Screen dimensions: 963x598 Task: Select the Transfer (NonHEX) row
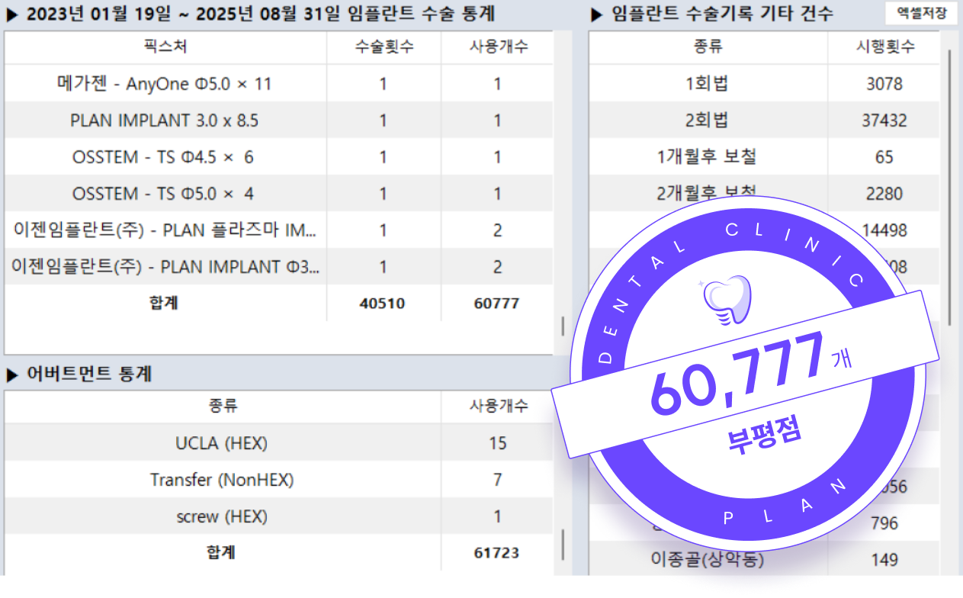point(223,480)
